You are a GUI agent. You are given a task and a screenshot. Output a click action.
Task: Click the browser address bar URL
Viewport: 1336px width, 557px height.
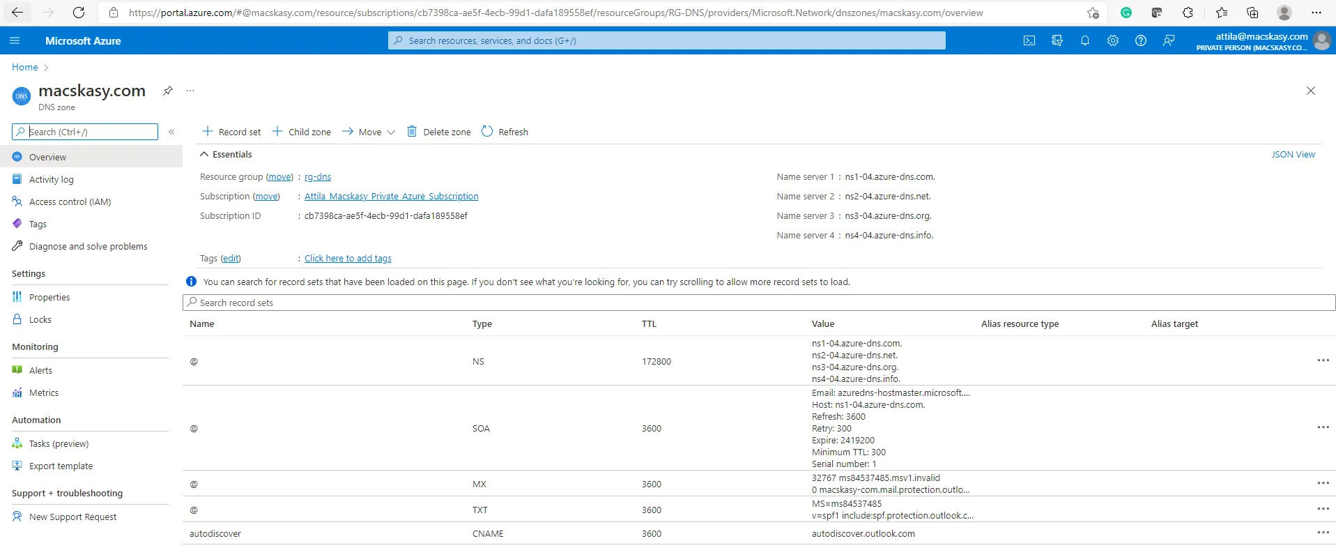pos(555,13)
